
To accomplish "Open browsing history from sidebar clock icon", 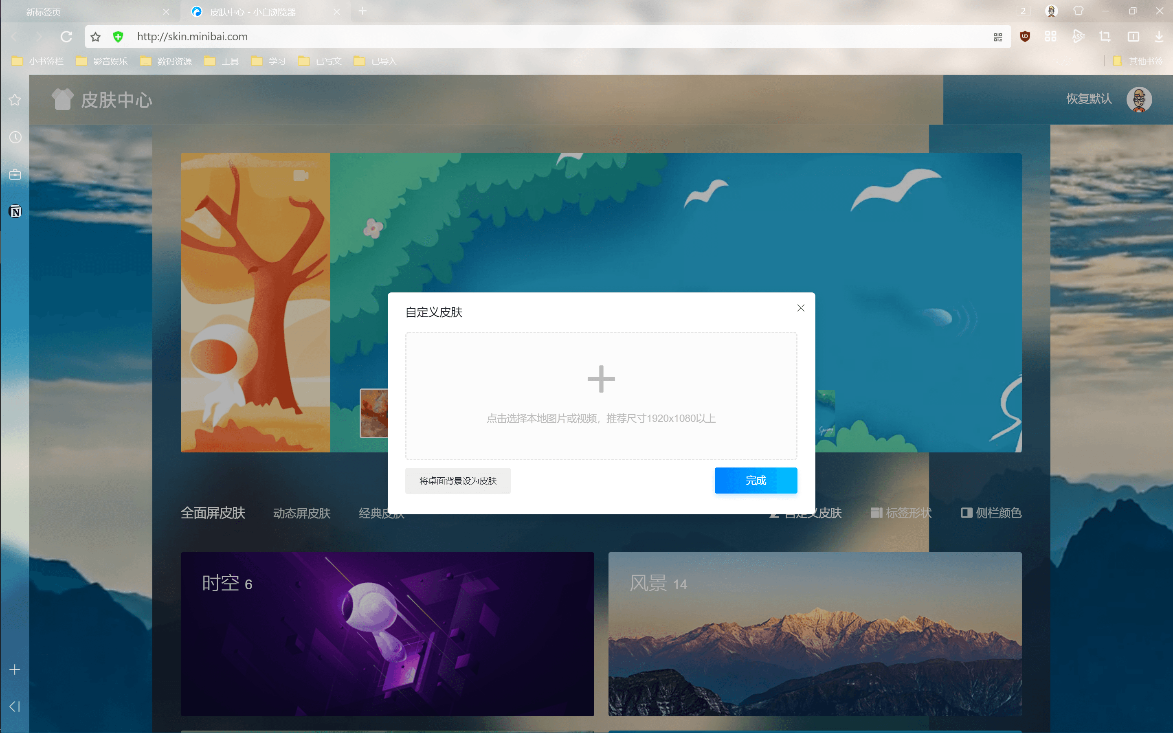I will coord(15,137).
